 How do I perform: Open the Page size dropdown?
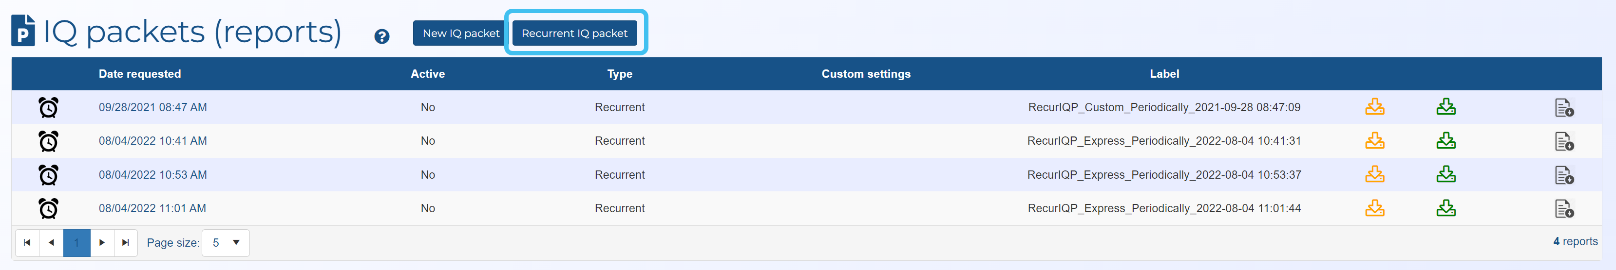pyautogui.click(x=226, y=242)
